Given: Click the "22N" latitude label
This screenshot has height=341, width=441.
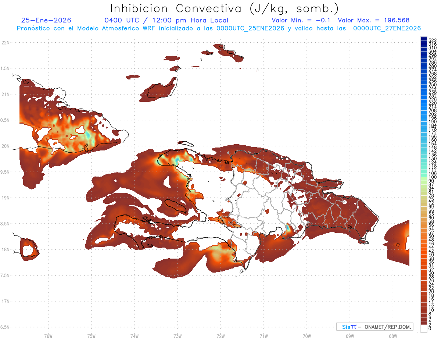Looking at the screenshot, I should pyautogui.click(x=6, y=43).
